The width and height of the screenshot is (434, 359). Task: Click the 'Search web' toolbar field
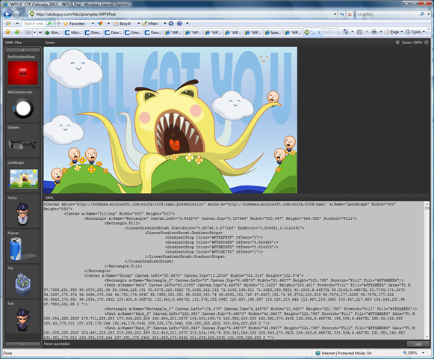coord(34,24)
